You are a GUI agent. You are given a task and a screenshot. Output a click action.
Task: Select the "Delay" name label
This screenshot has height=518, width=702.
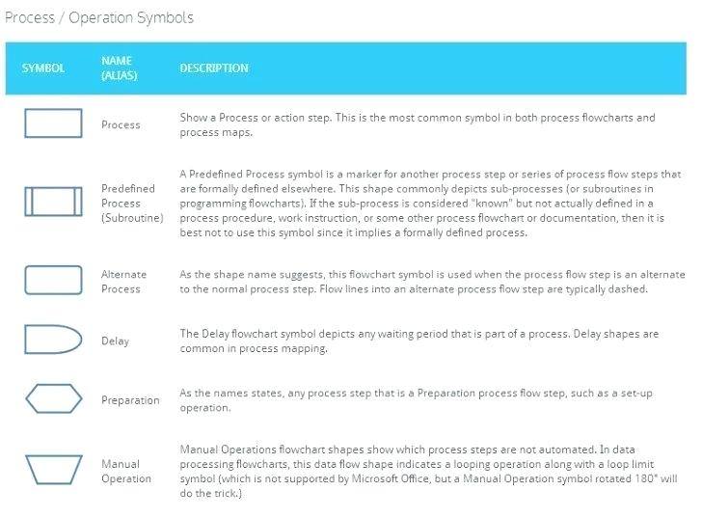pyautogui.click(x=115, y=341)
